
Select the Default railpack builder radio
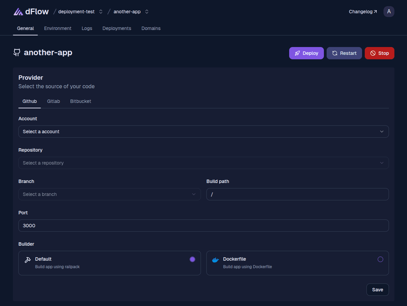coord(192,259)
